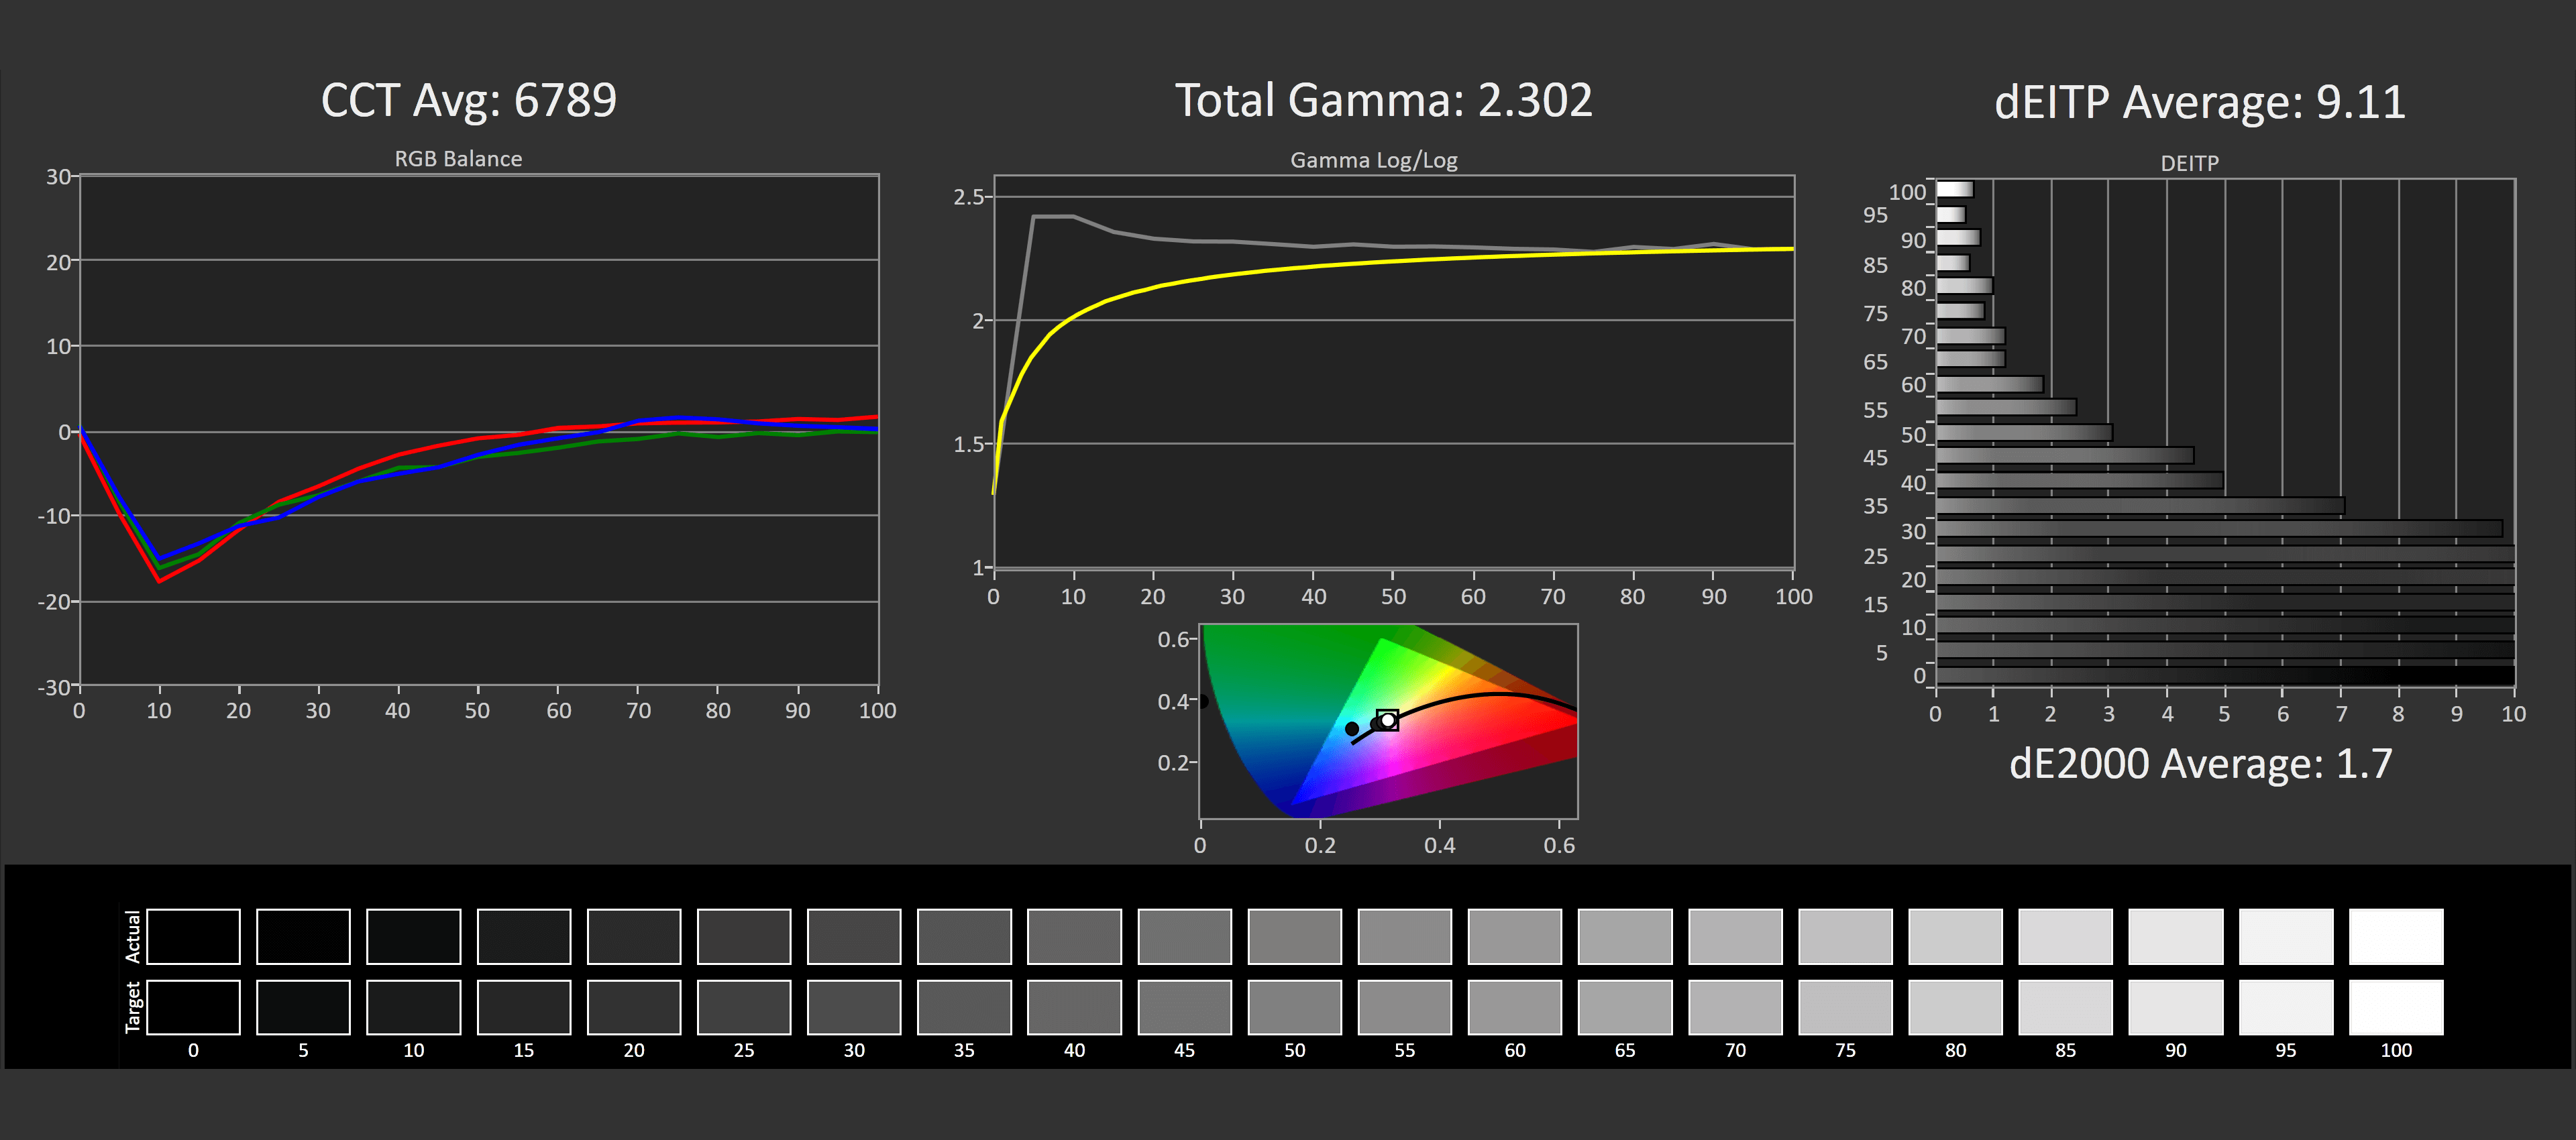Click the DEITP chart title
This screenshot has width=2576, height=1140.
click(2189, 163)
